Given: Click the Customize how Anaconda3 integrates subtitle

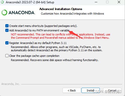Looking at the screenshot, I should point(72,14).
